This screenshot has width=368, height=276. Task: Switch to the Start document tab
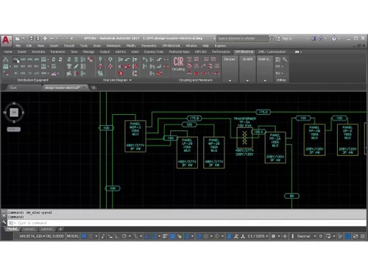click(x=13, y=88)
